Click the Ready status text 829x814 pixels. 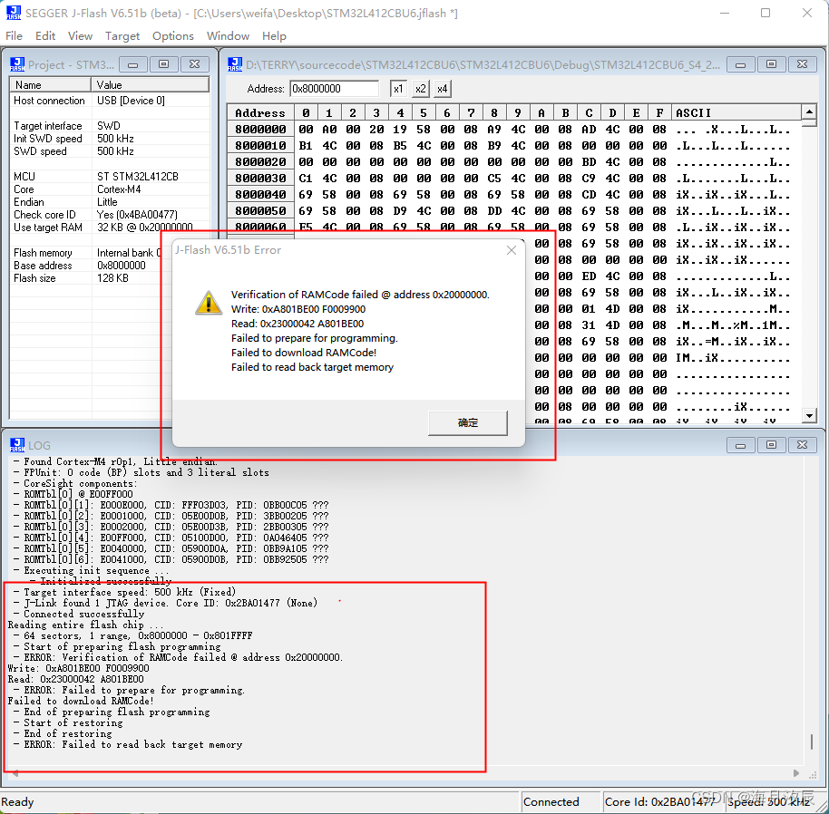[x=17, y=802]
